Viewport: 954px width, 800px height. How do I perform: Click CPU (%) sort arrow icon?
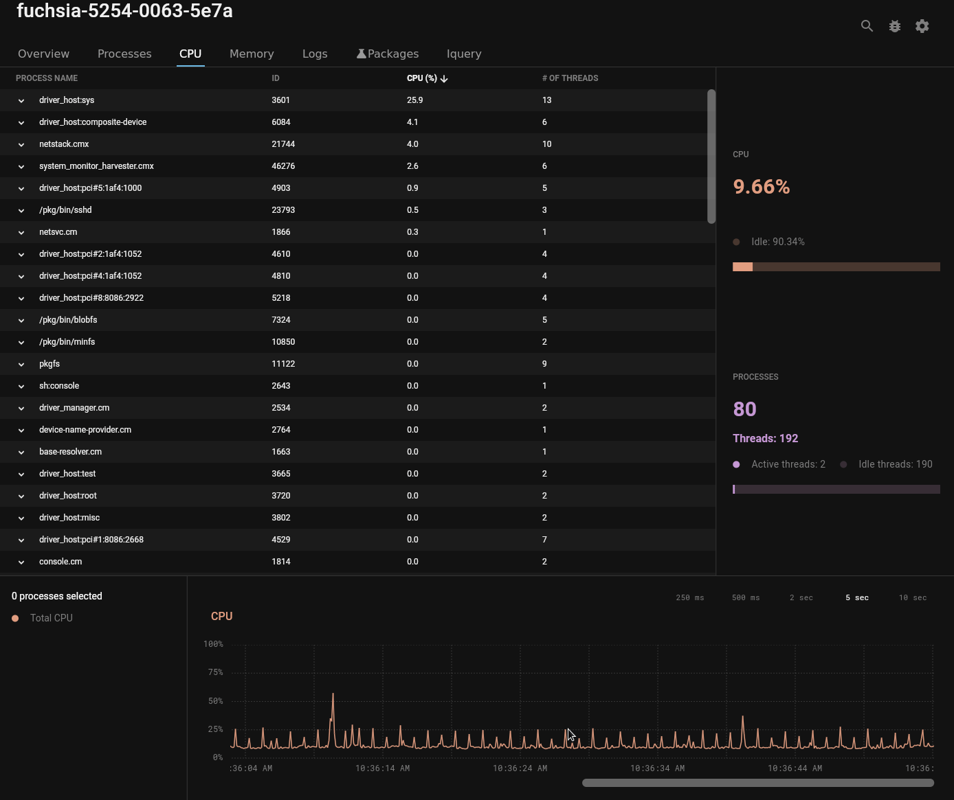click(x=444, y=78)
